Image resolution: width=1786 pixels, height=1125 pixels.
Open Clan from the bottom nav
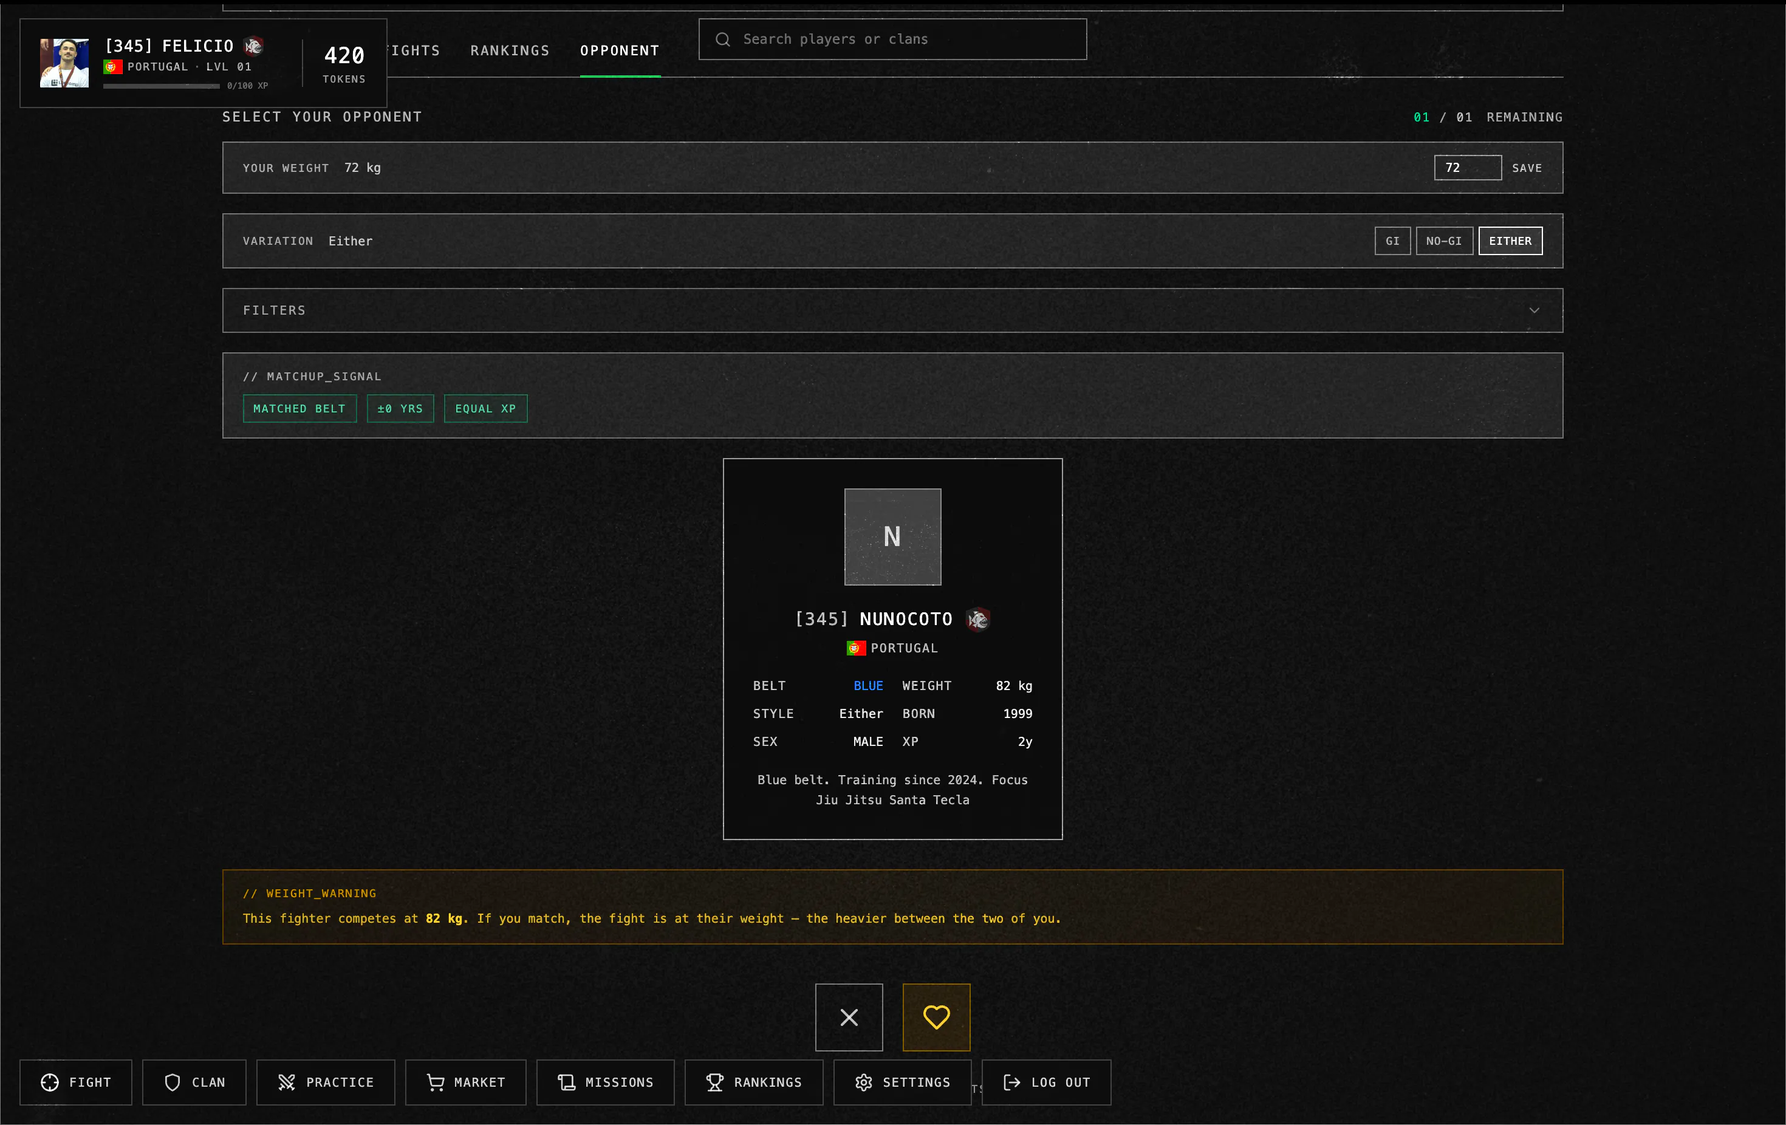(194, 1082)
